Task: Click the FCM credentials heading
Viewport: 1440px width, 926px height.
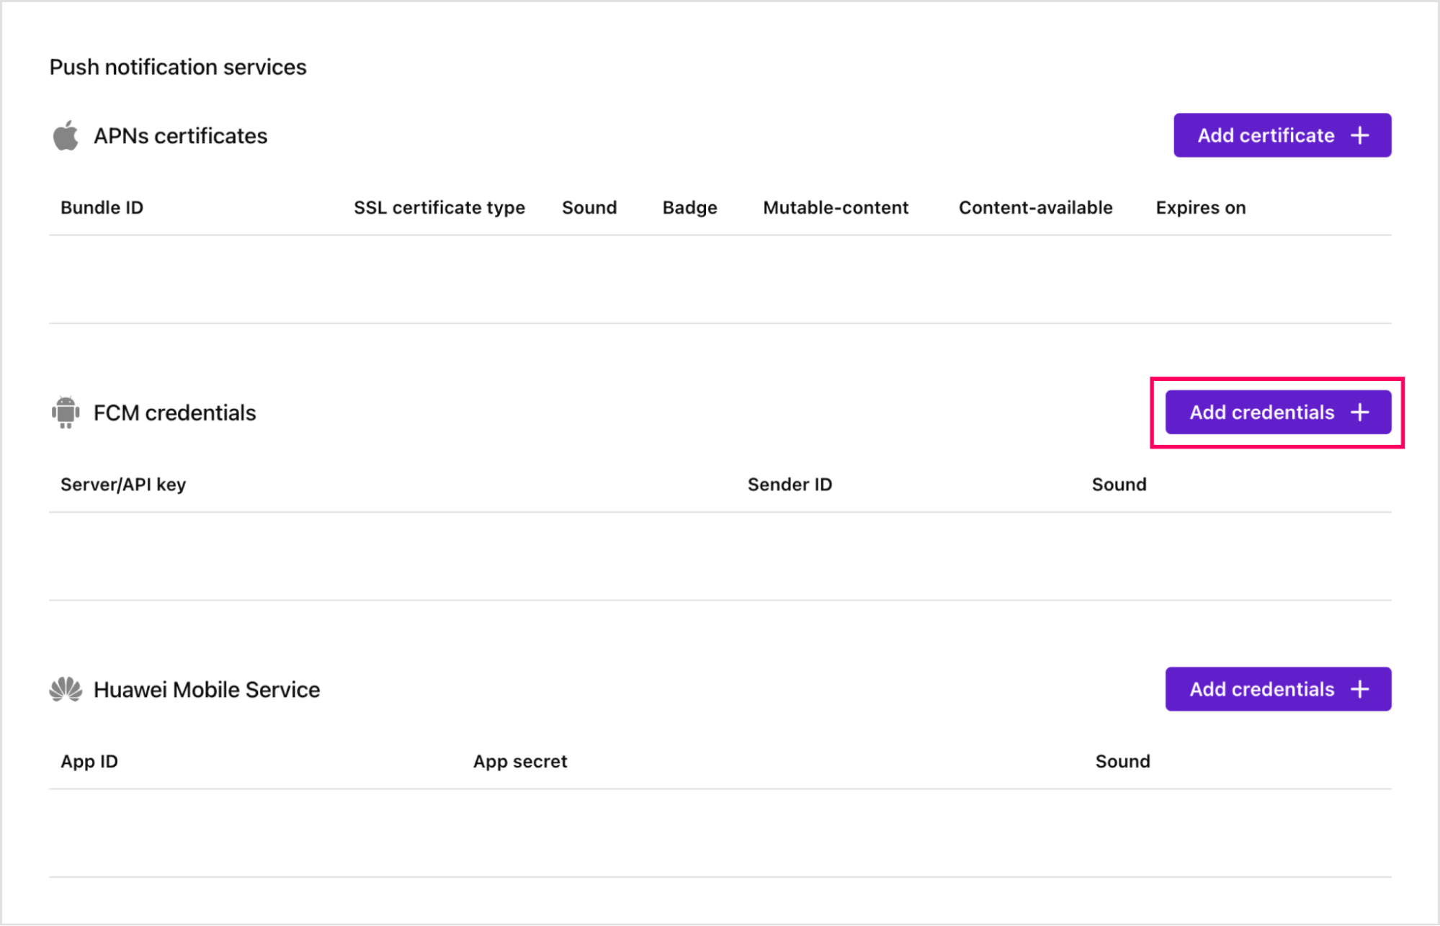Action: pyautogui.click(x=174, y=413)
